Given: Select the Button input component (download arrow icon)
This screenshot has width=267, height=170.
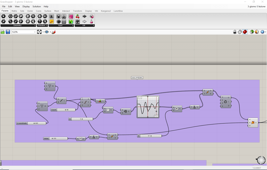Looking at the screenshot, I should (51, 16).
